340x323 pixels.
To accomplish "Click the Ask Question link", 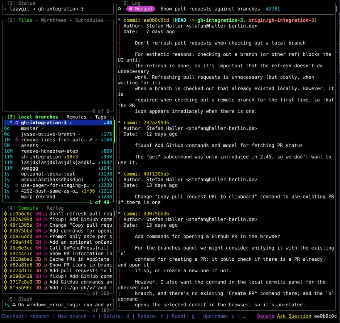I will [294, 316].
